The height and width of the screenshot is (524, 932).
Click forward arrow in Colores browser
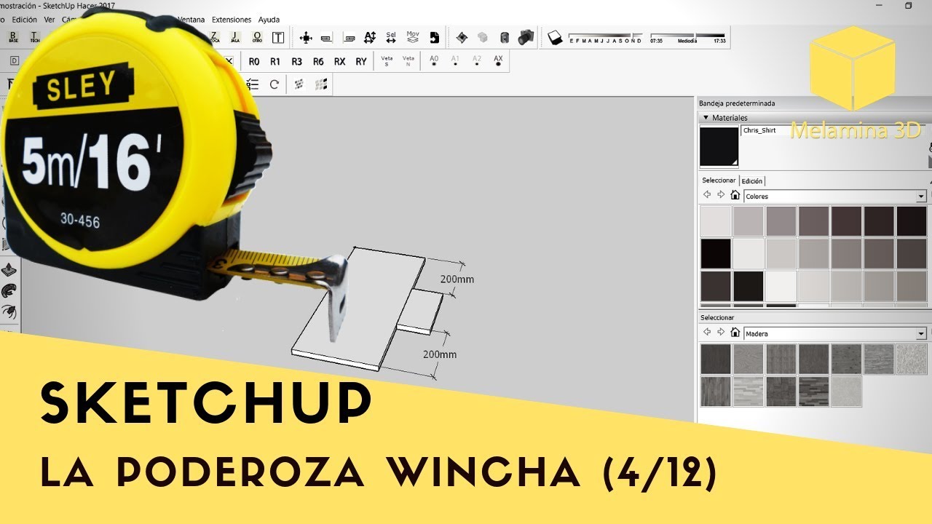click(721, 195)
